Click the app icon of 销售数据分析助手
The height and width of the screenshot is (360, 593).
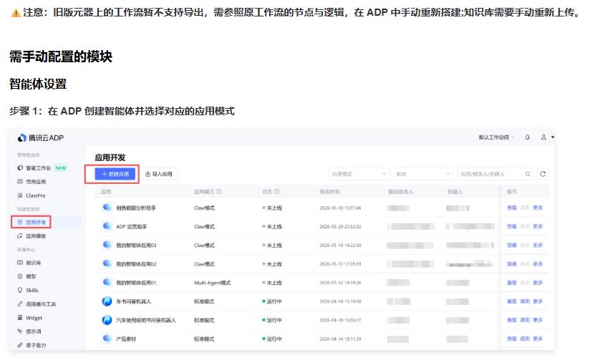pos(107,208)
